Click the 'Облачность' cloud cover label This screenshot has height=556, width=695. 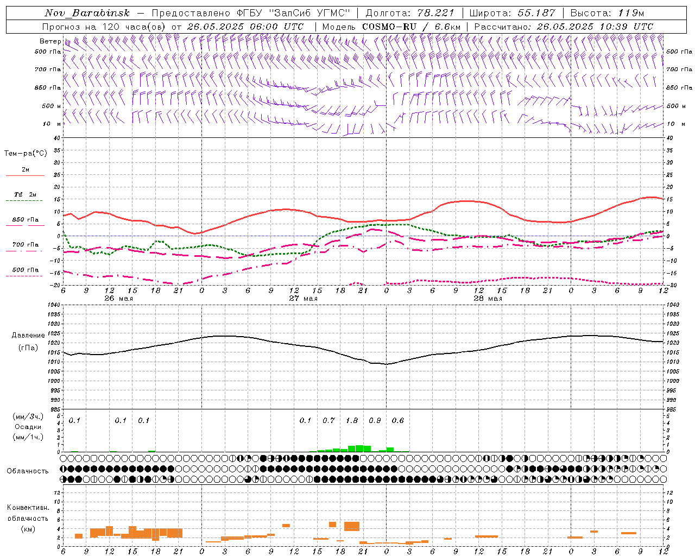(28, 471)
